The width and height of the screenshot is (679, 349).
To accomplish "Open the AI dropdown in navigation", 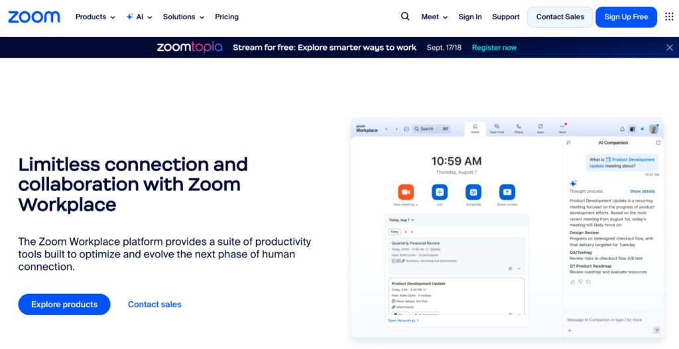I will [x=139, y=17].
